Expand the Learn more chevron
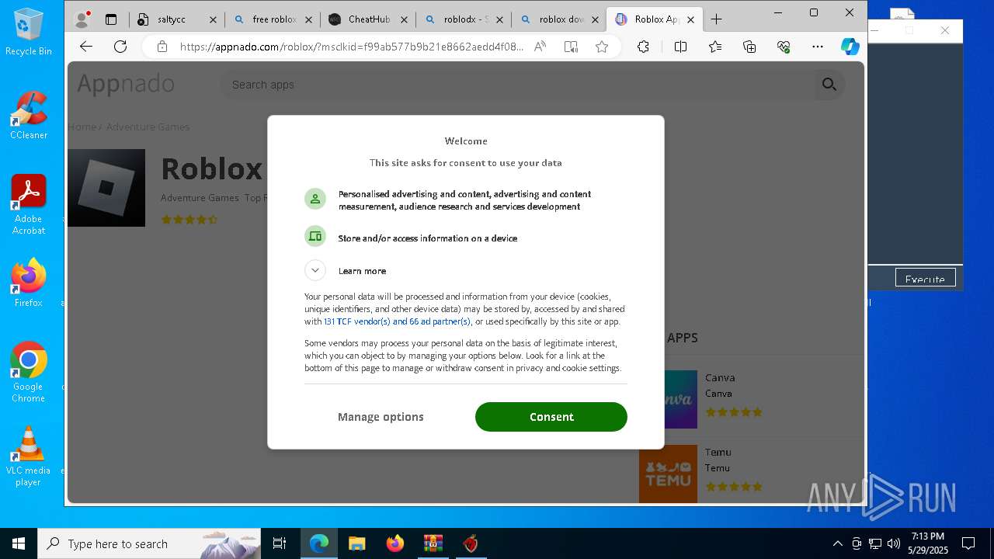 tap(315, 270)
